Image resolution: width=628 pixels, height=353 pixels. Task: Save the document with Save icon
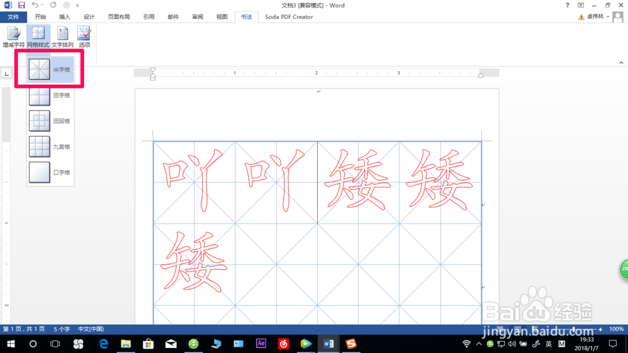[x=21, y=5]
